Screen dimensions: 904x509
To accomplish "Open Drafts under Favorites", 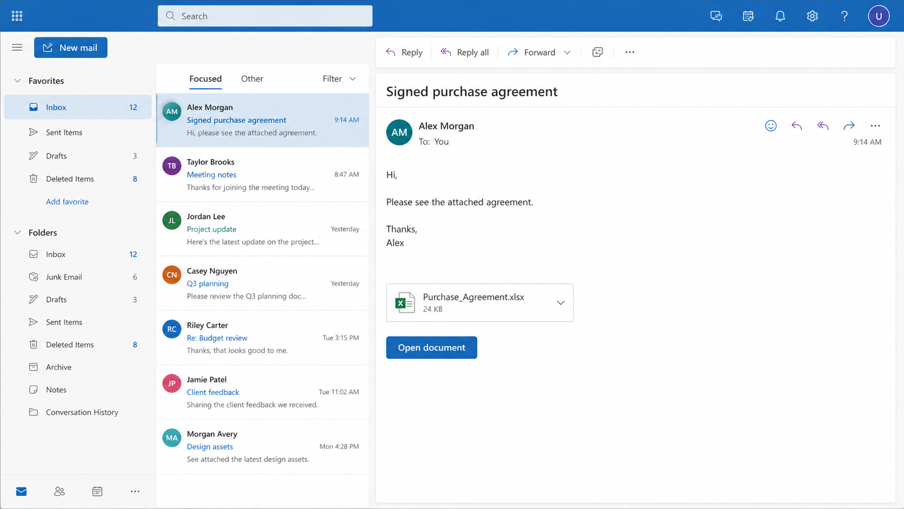I will [78, 156].
